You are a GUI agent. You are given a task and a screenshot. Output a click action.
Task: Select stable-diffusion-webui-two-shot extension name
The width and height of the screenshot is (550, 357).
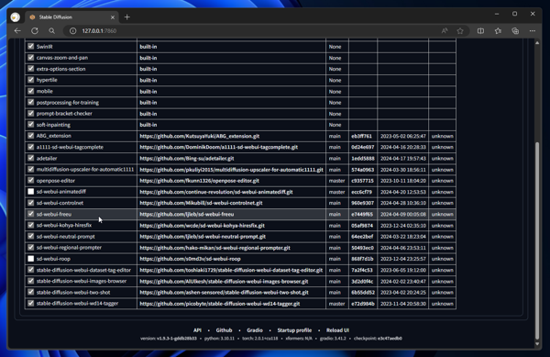pos(73,292)
